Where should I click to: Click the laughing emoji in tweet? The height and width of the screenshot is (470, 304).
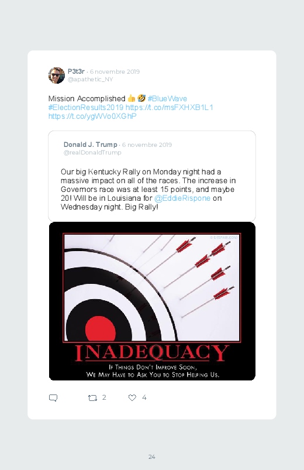141,98
